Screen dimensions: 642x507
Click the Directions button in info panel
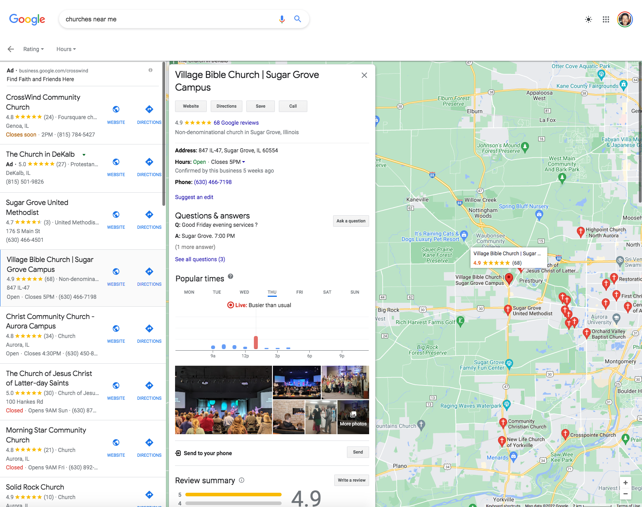coord(227,106)
